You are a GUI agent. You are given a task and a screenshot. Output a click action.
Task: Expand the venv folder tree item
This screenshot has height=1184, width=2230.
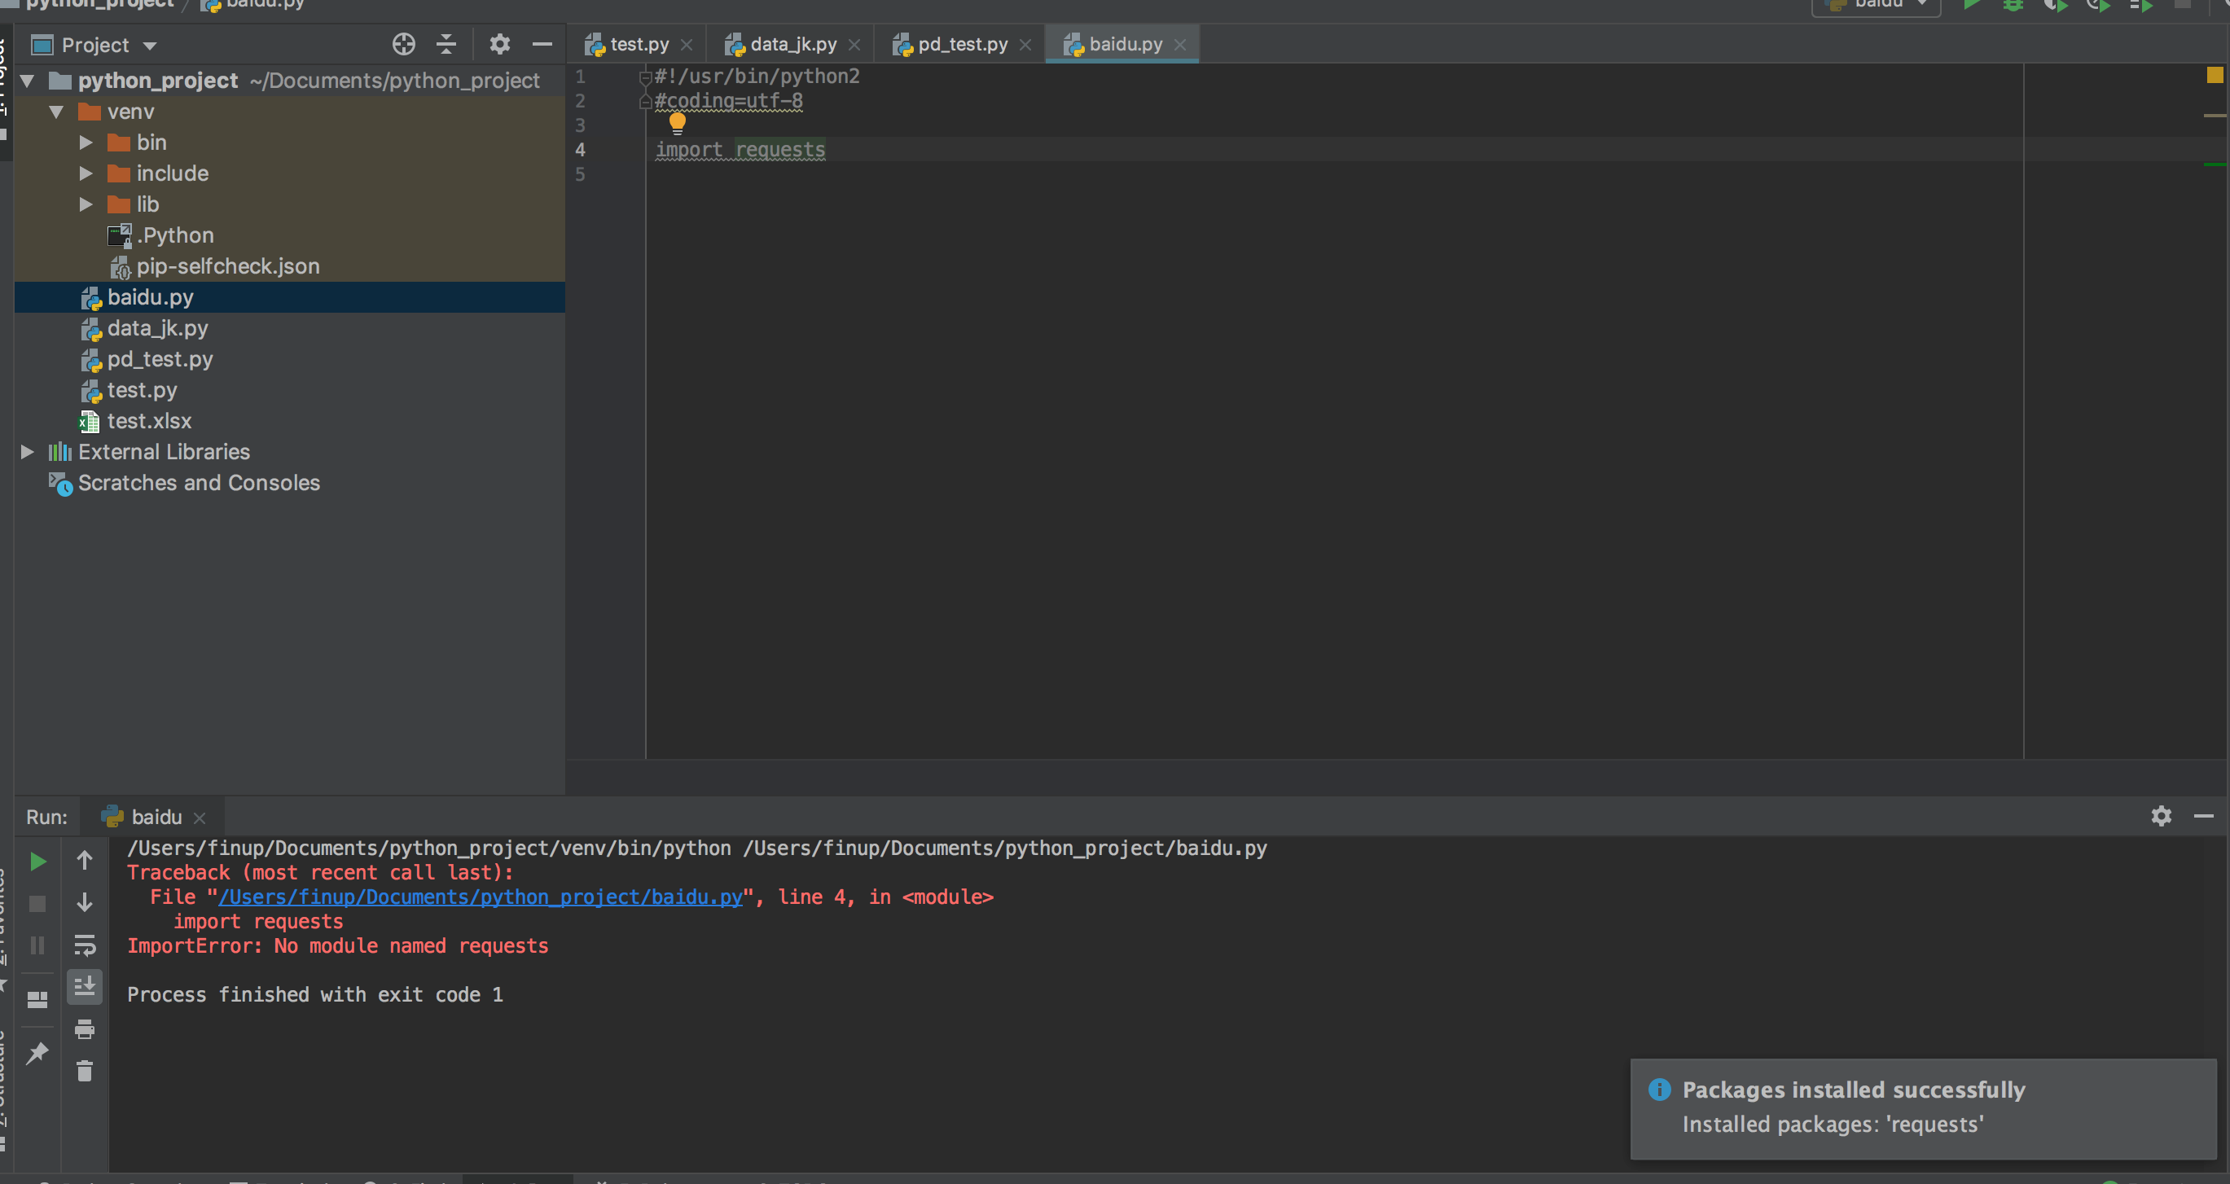58,111
